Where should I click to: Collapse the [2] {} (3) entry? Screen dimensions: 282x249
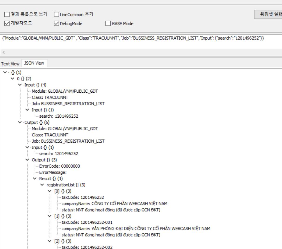49,241
